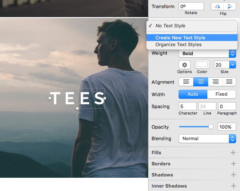Click the right resize handle of TEES
The width and height of the screenshot is (240, 191).
point(105,98)
